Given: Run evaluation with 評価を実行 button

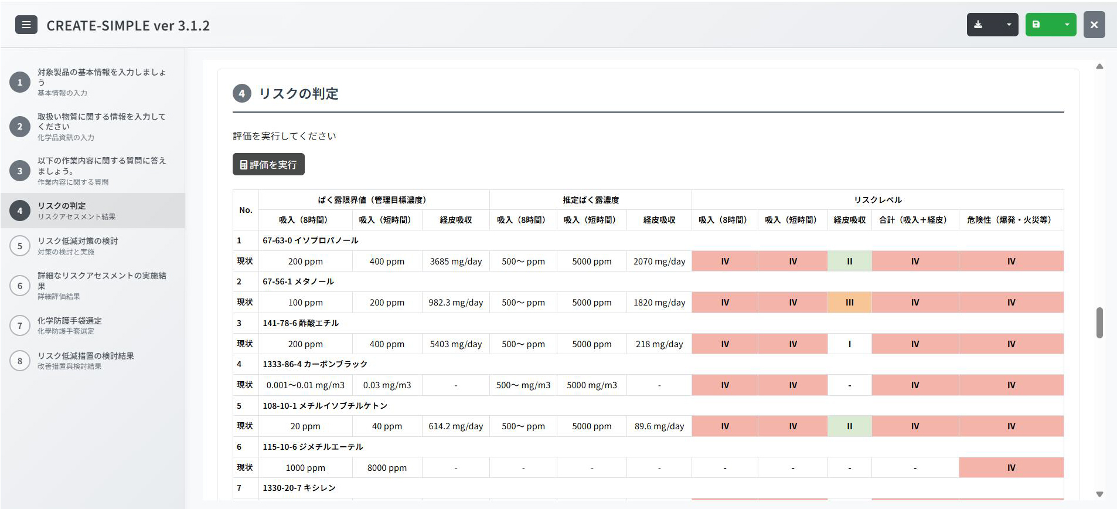Looking at the screenshot, I should pyautogui.click(x=268, y=164).
